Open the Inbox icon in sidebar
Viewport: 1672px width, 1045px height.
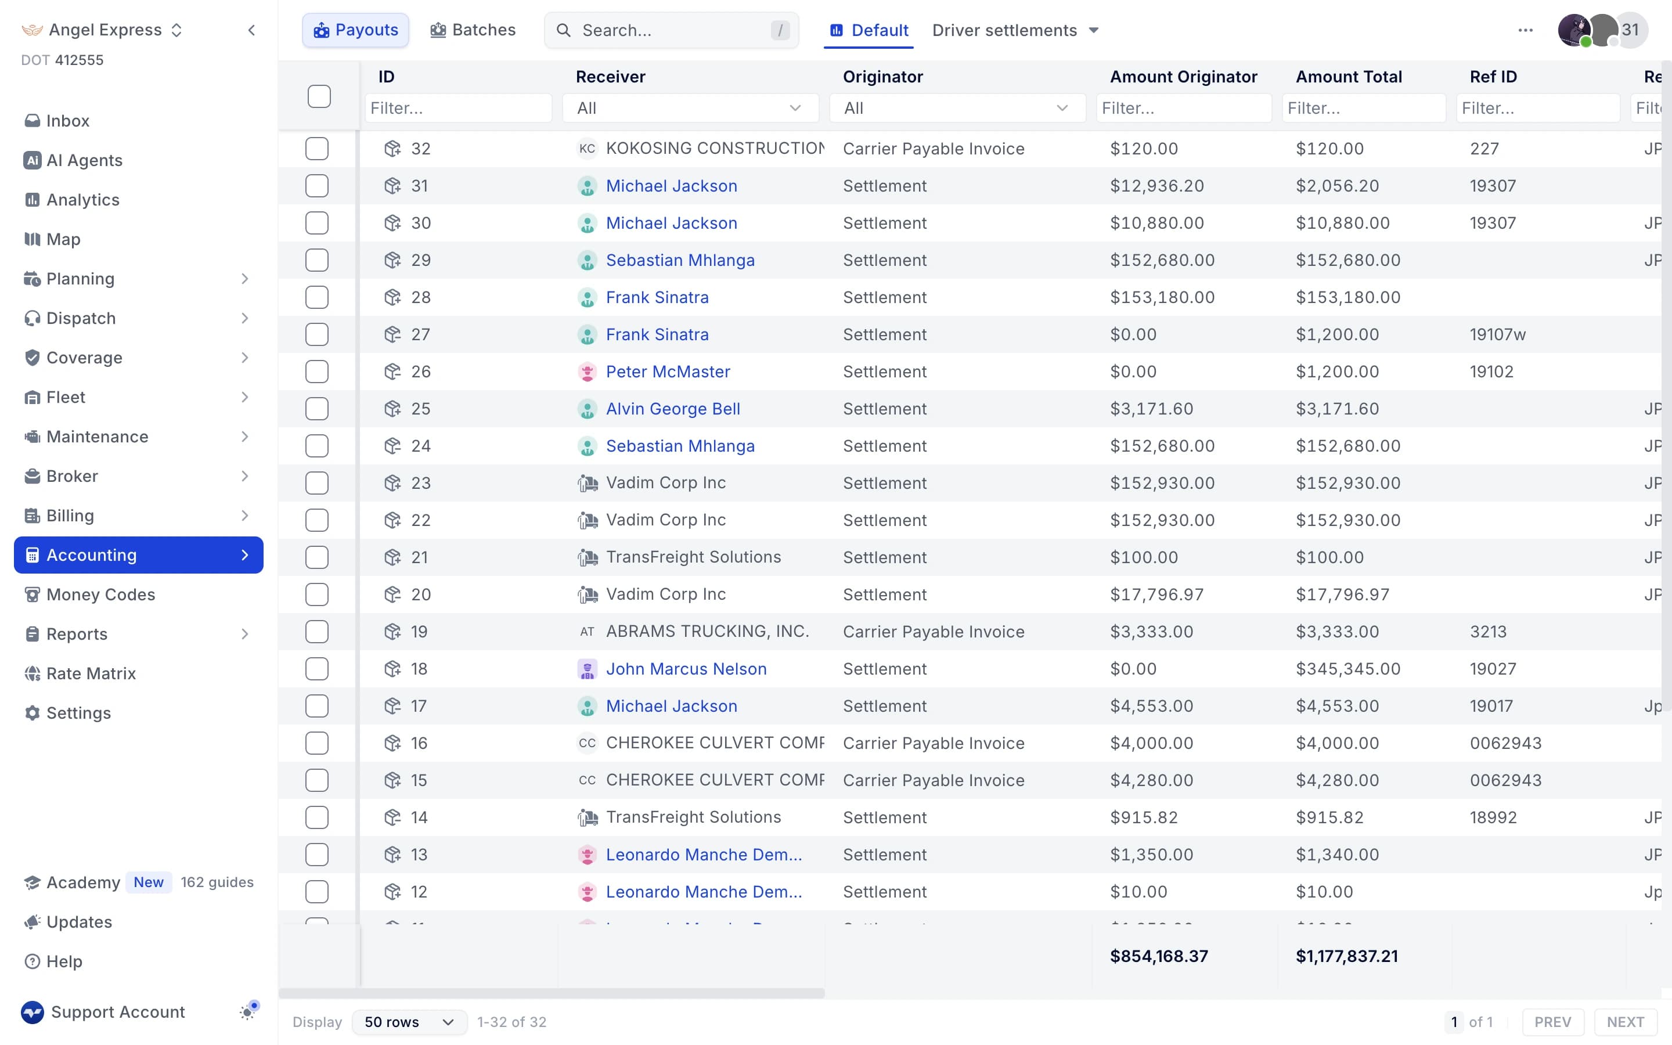(x=32, y=121)
